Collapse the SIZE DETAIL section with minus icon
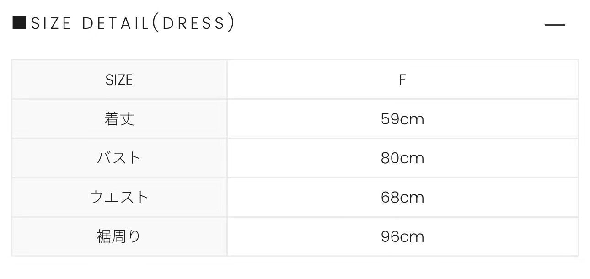Image resolution: width=590 pixels, height=279 pixels. click(555, 25)
